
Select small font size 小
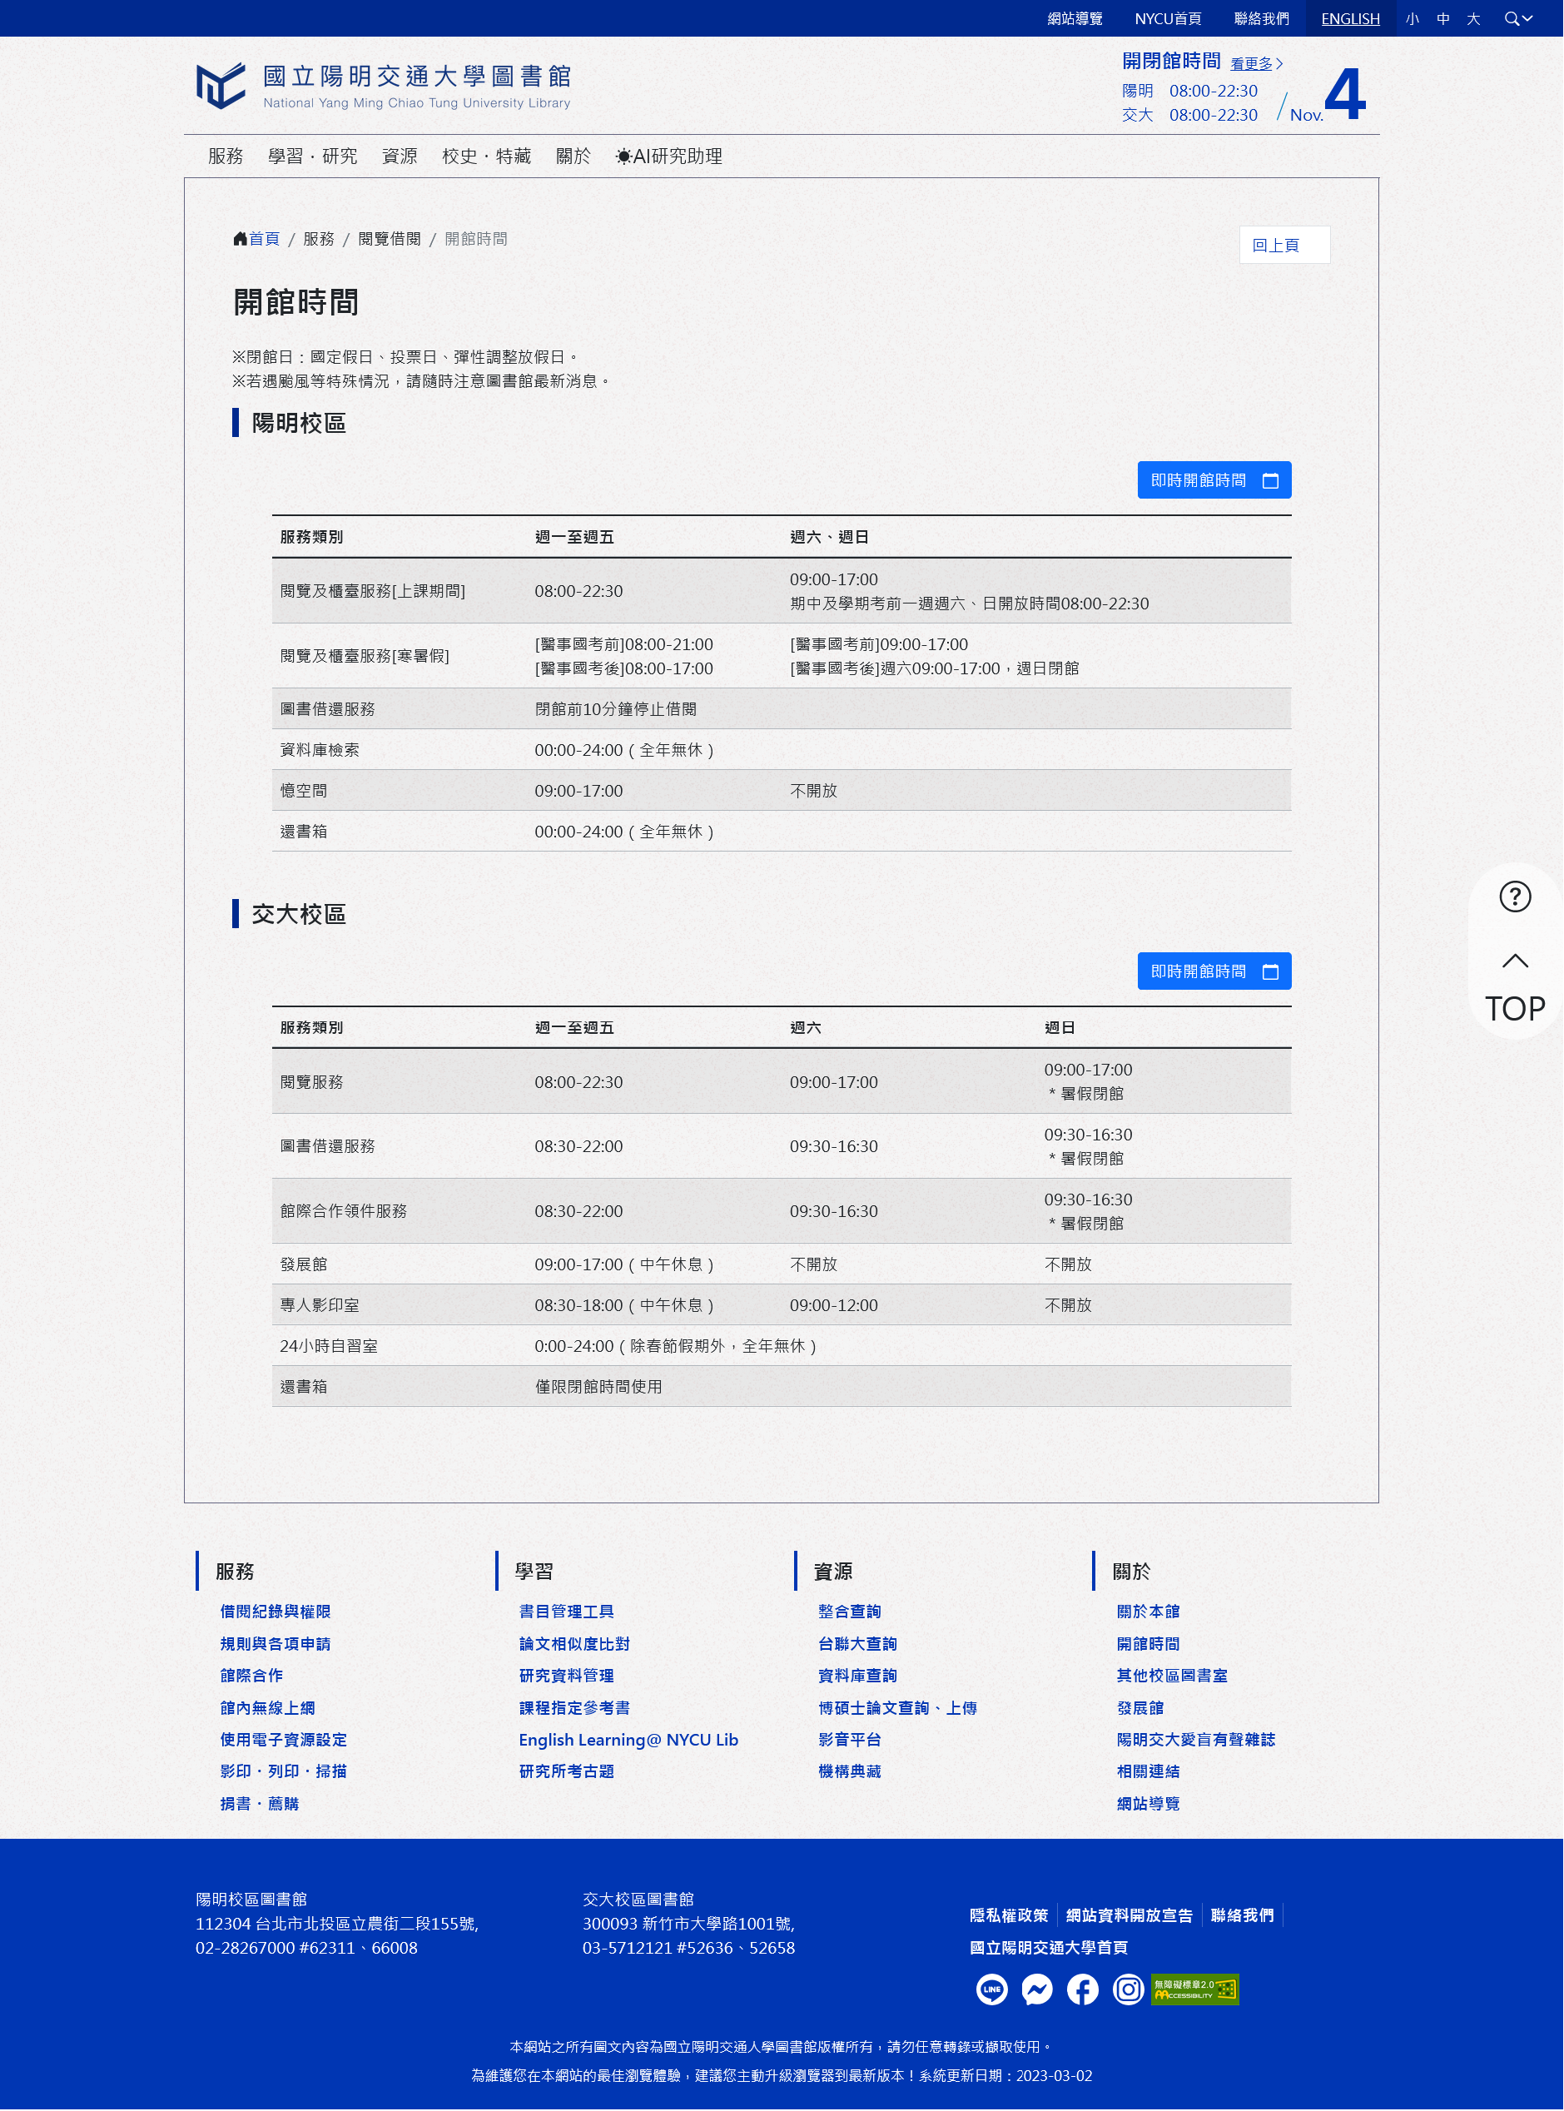(1412, 19)
